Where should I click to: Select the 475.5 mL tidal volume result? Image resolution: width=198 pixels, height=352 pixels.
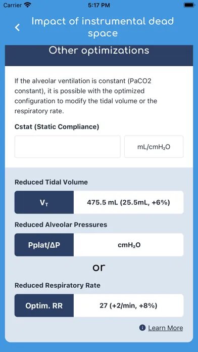128,202
